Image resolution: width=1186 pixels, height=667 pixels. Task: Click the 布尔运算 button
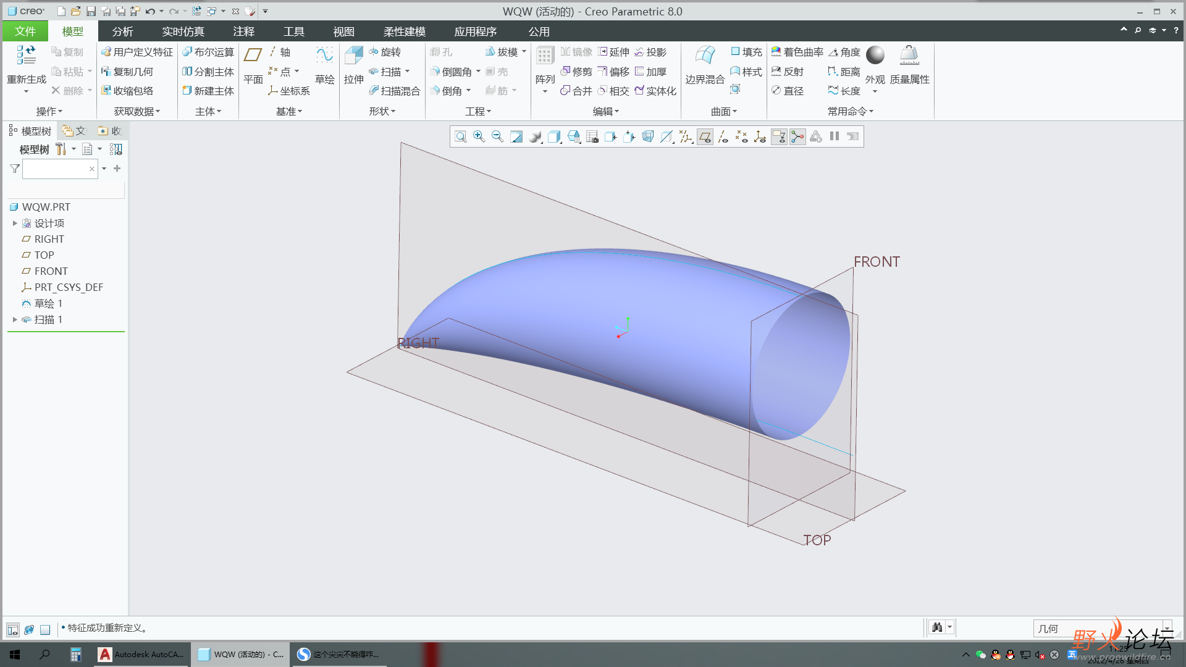208,52
